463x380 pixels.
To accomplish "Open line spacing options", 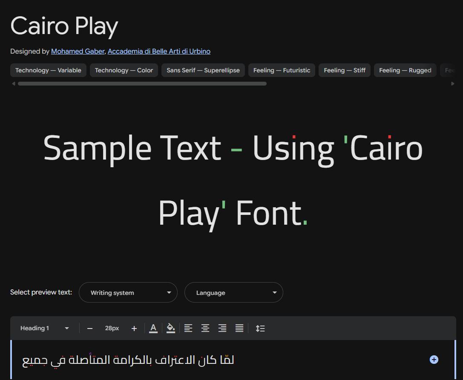I will 260,329.
